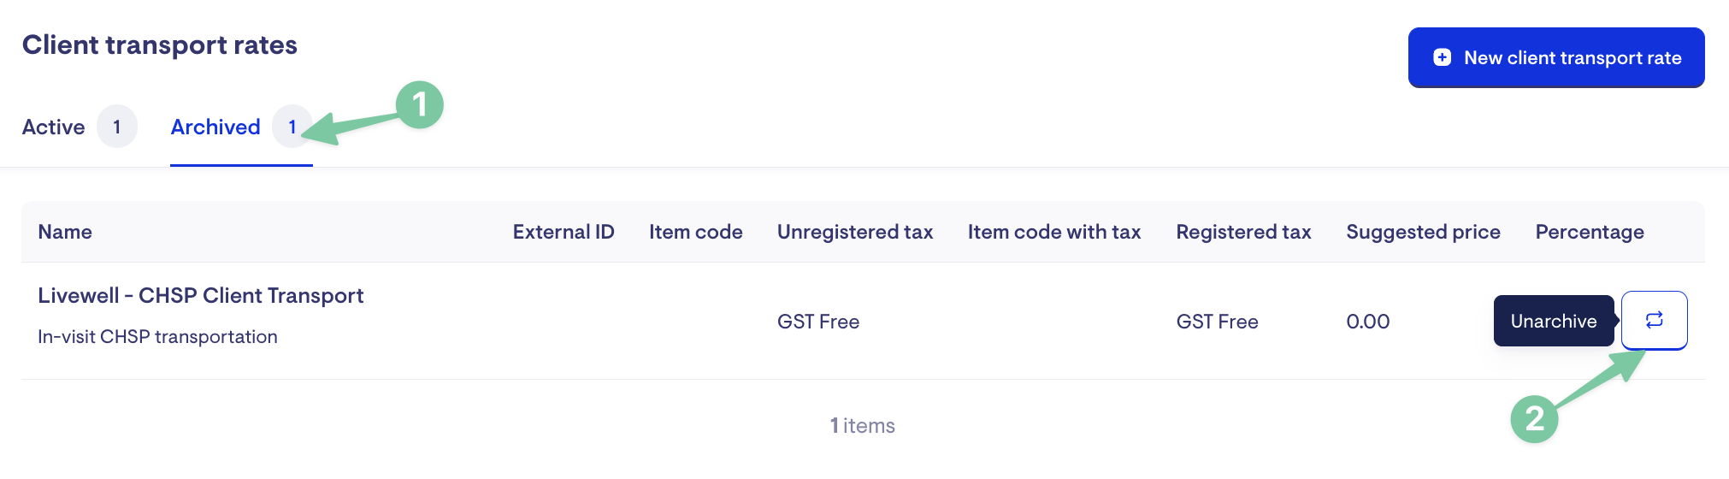This screenshot has height=479, width=1729.
Task: Click the Unarchive tooltip label
Action: pyautogui.click(x=1553, y=321)
